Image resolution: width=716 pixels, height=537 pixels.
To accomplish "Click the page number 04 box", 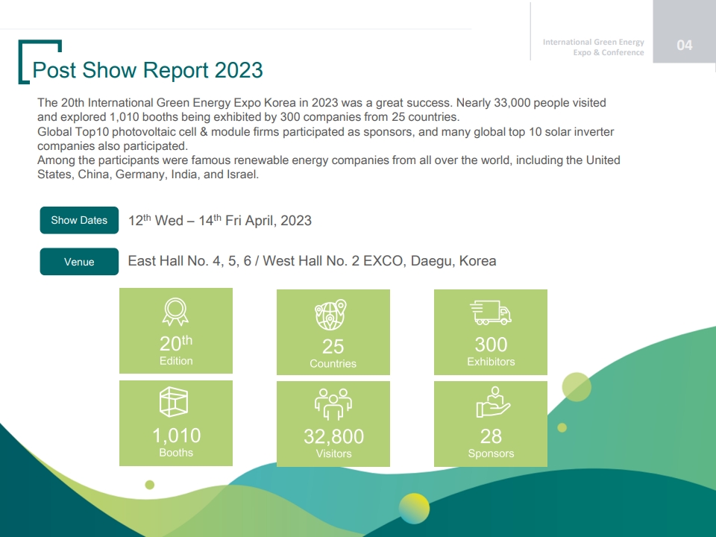I will (x=684, y=45).
